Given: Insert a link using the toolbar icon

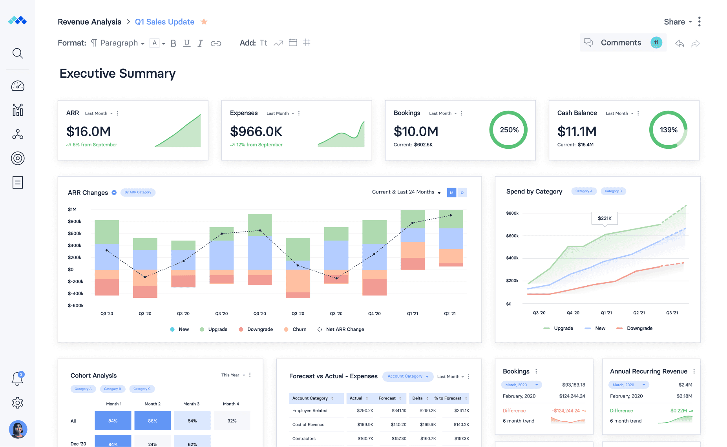Looking at the screenshot, I should tap(216, 43).
